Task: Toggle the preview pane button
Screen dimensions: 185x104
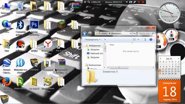Action: [144, 40]
